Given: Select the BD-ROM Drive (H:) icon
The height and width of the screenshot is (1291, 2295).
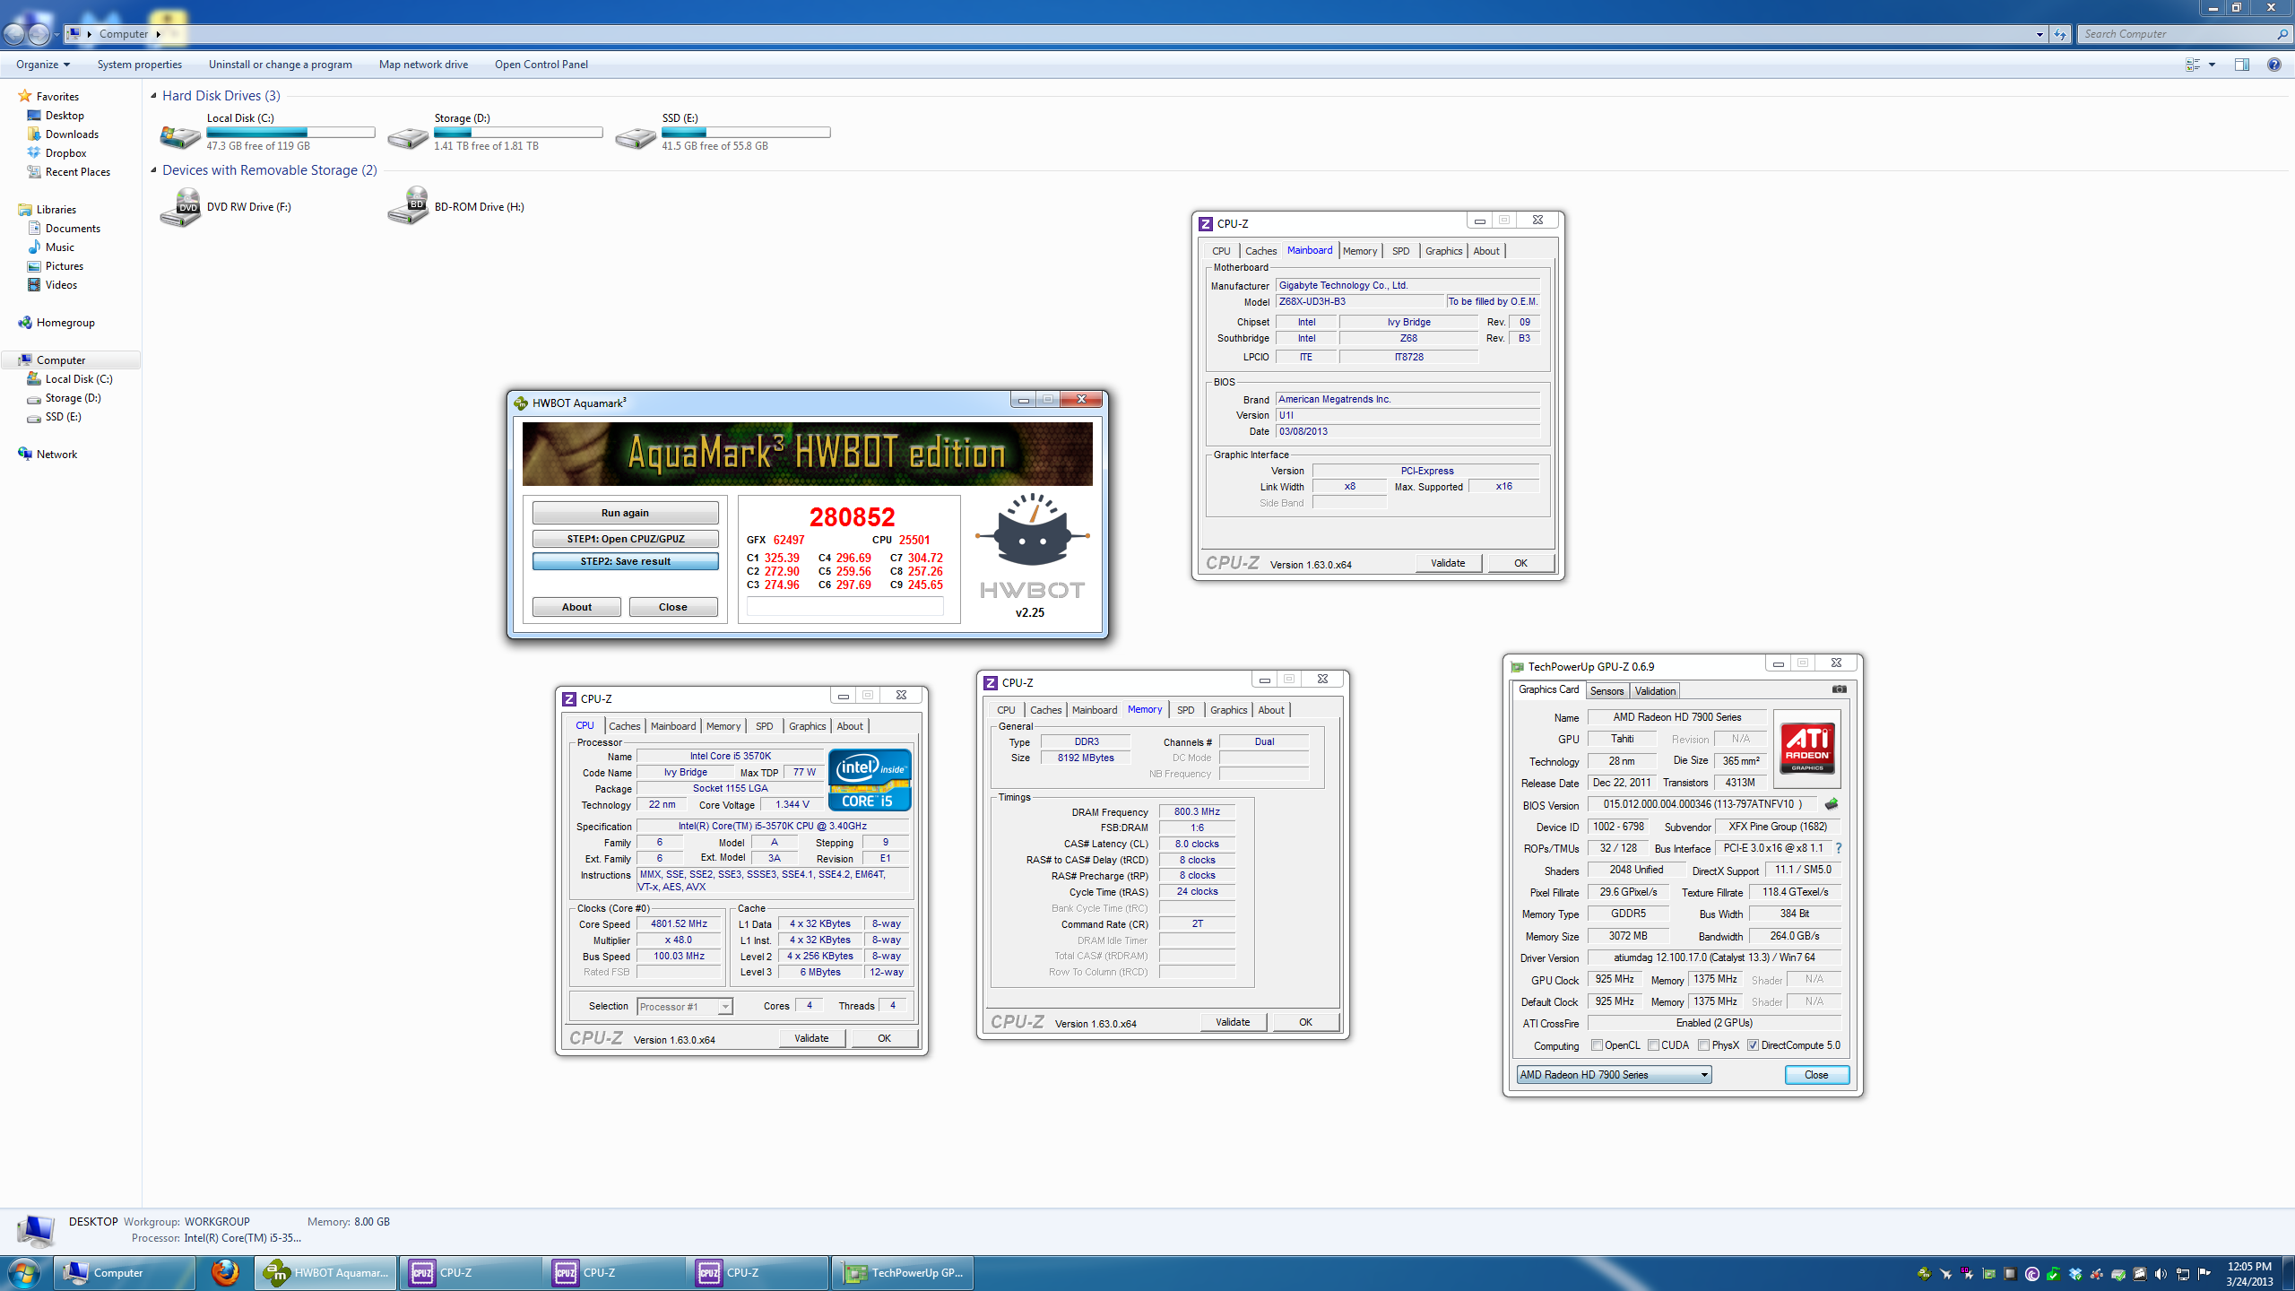Looking at the screenshot, I should click(409, 206).
